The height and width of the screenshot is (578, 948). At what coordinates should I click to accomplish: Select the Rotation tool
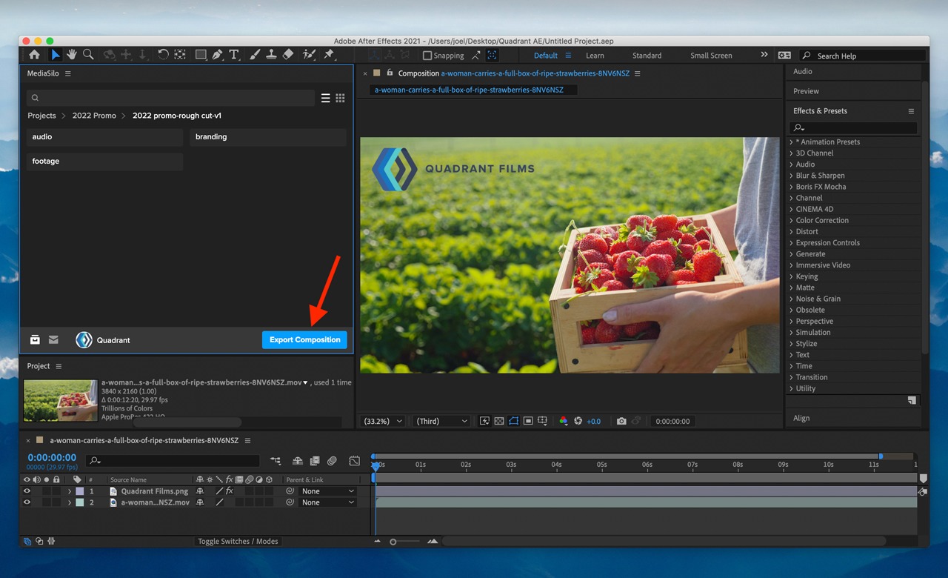[163, 55]
